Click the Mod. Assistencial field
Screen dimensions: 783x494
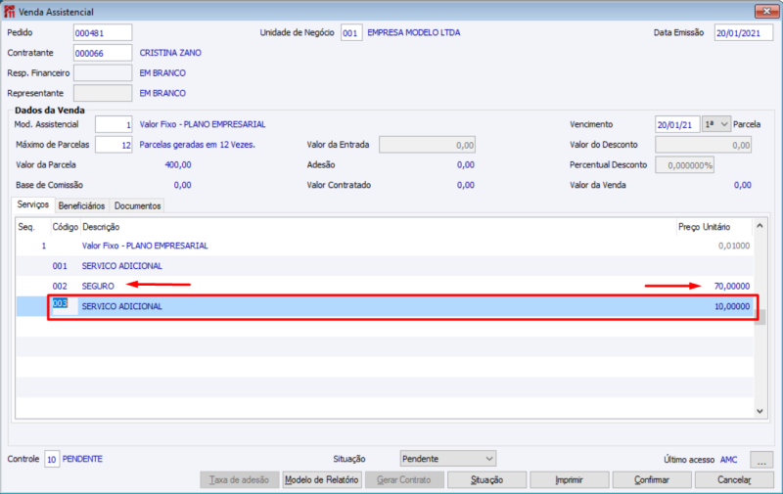point(114,124)
